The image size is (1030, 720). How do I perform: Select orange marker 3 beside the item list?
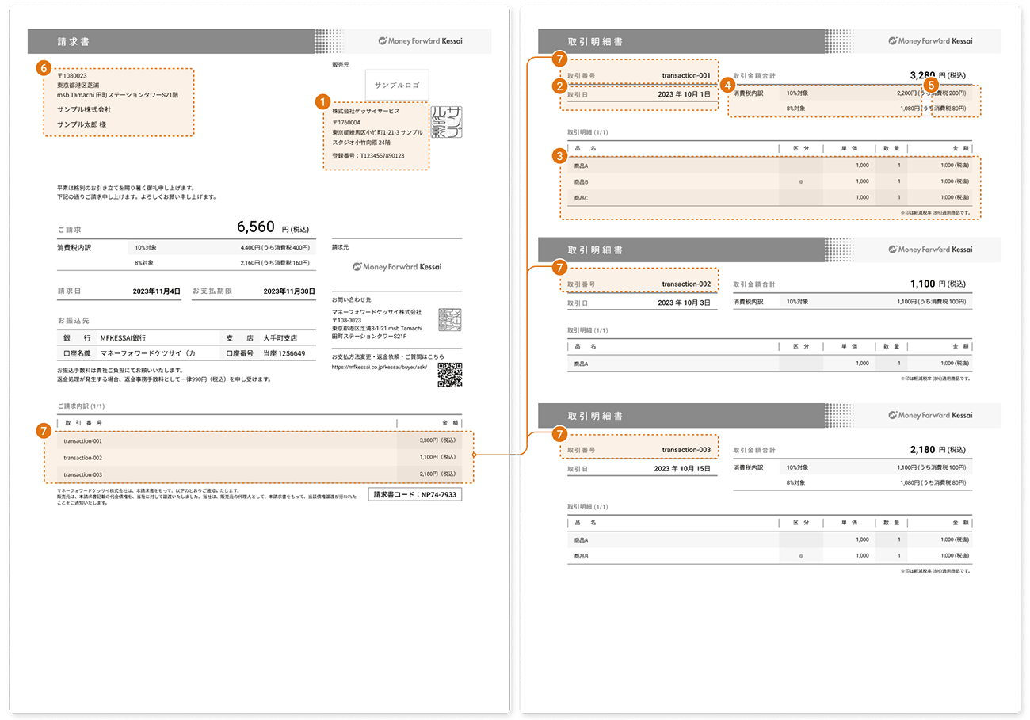pyautogui.click(x=560, y=156)
